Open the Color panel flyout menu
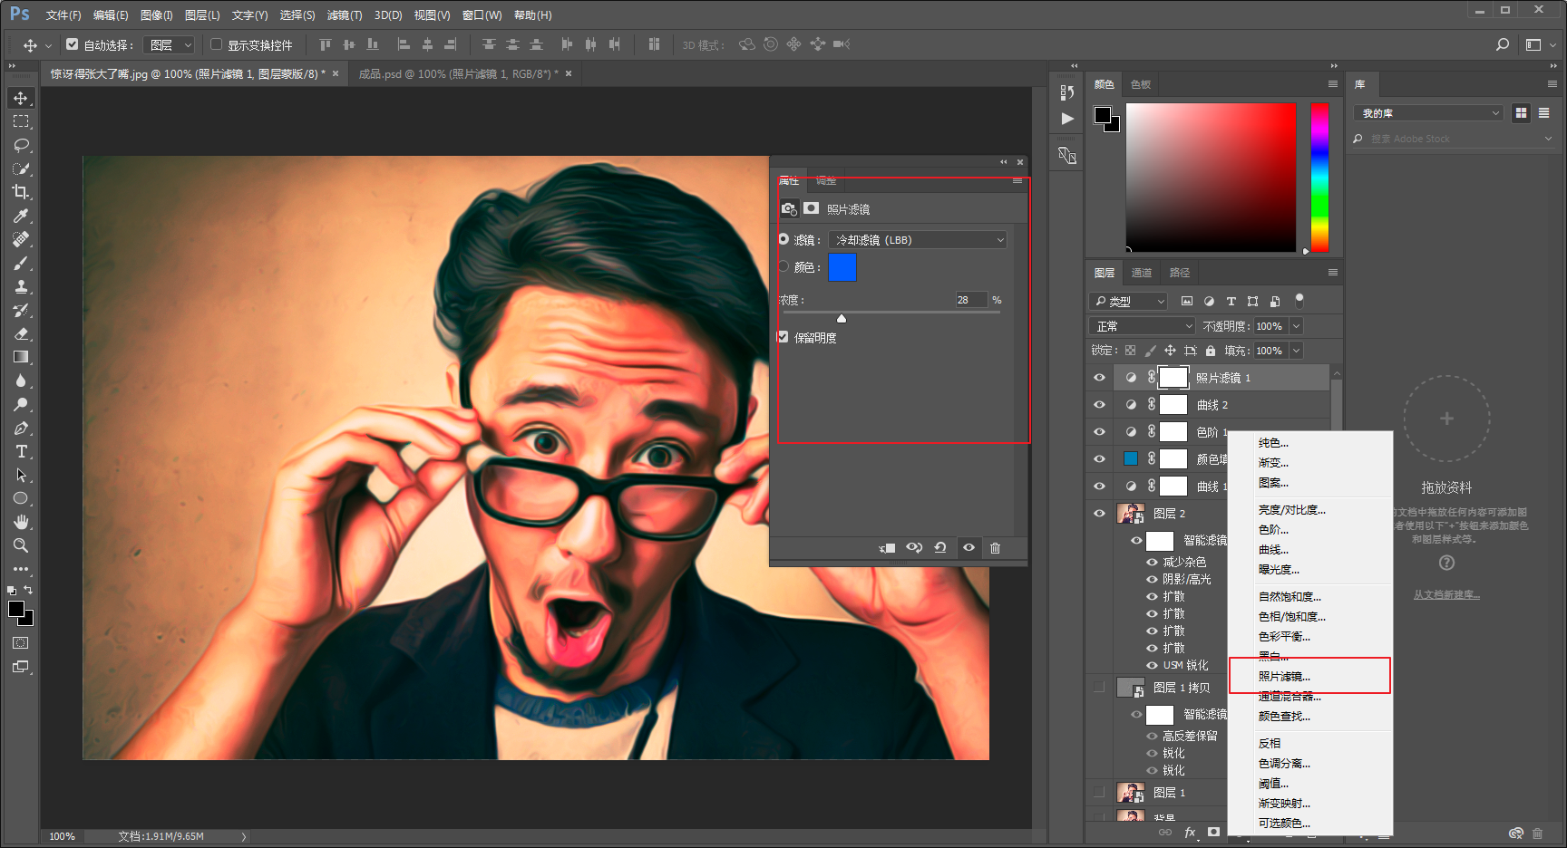This screenshot has height=848, width=1567. 1333,83
